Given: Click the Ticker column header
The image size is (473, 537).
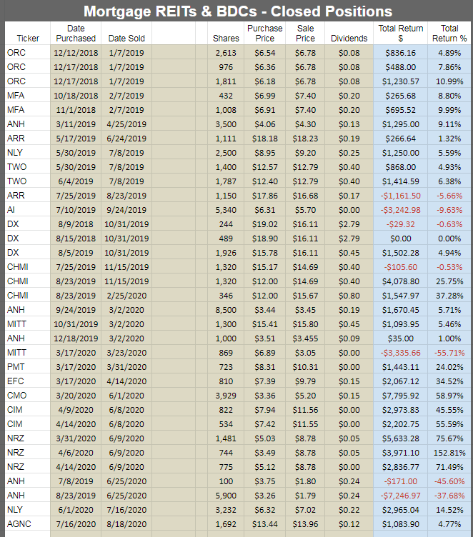Looking at the screenshot, I should point(28,38).
